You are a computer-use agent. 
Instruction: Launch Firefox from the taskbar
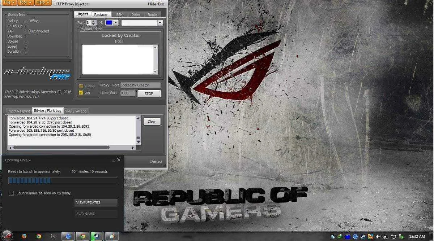24,236
